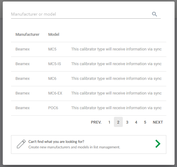Screen dimensions: 177x167
Task: Click the sync info text in MC6-EX row
Action: (x=116, y=93)
